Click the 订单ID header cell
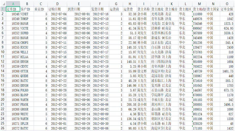The height and width of the screenshot is (131, 235). click(x=13, y=9)
